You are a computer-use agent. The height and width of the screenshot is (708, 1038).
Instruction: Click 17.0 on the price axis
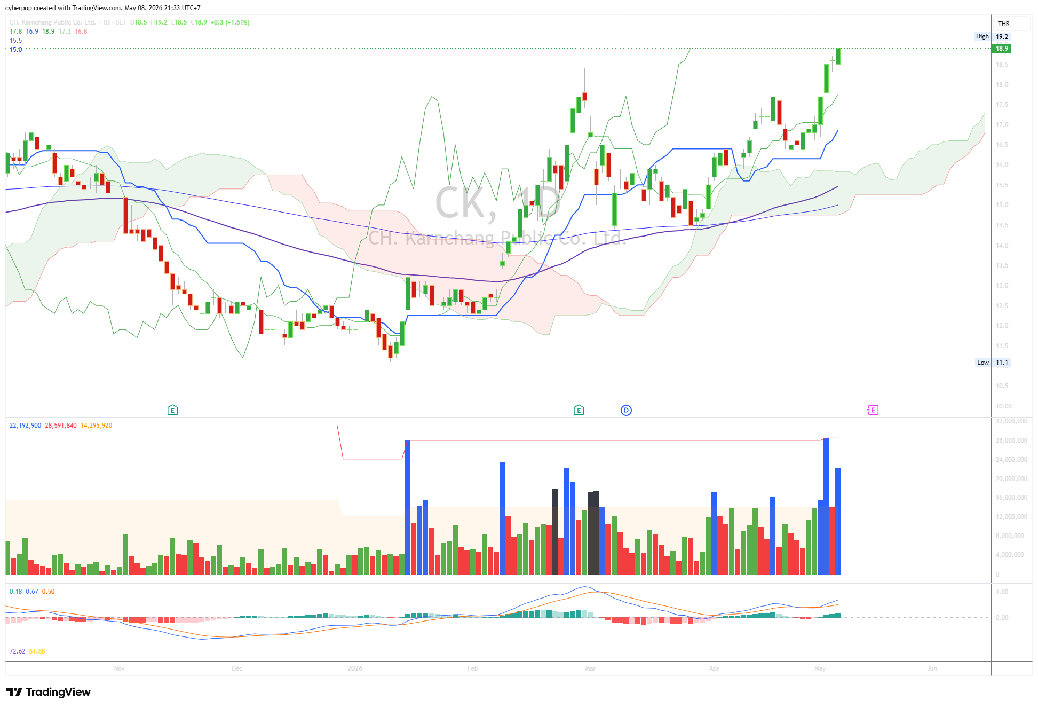click(1002, 125)
